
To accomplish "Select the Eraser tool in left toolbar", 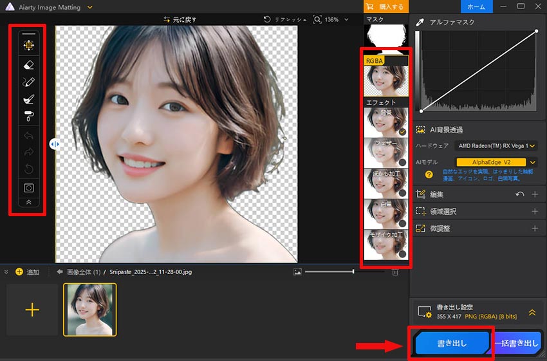I will point(28,64).
